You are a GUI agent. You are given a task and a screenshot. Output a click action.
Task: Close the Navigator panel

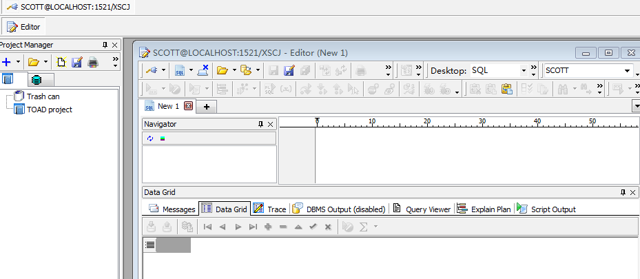click(x=270, y=125)
